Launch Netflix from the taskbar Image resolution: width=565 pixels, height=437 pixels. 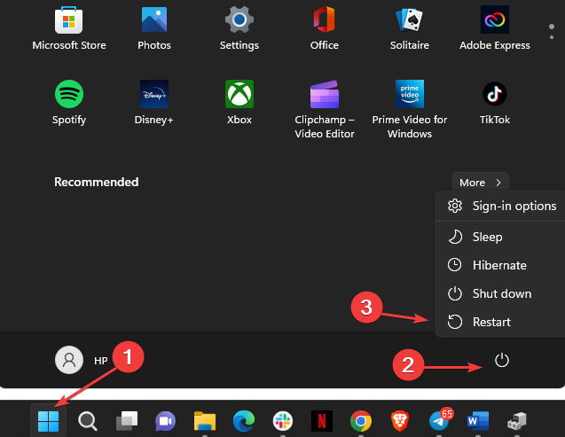[322, 421]
